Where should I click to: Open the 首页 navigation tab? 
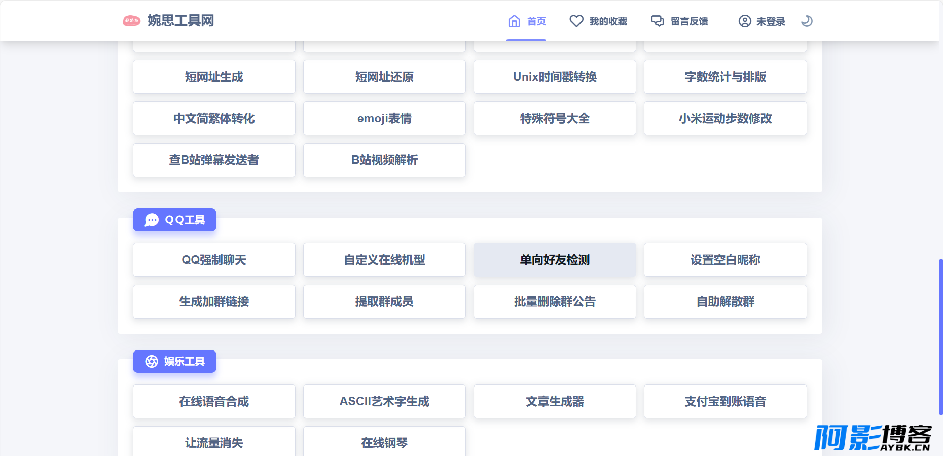[527, 21]
